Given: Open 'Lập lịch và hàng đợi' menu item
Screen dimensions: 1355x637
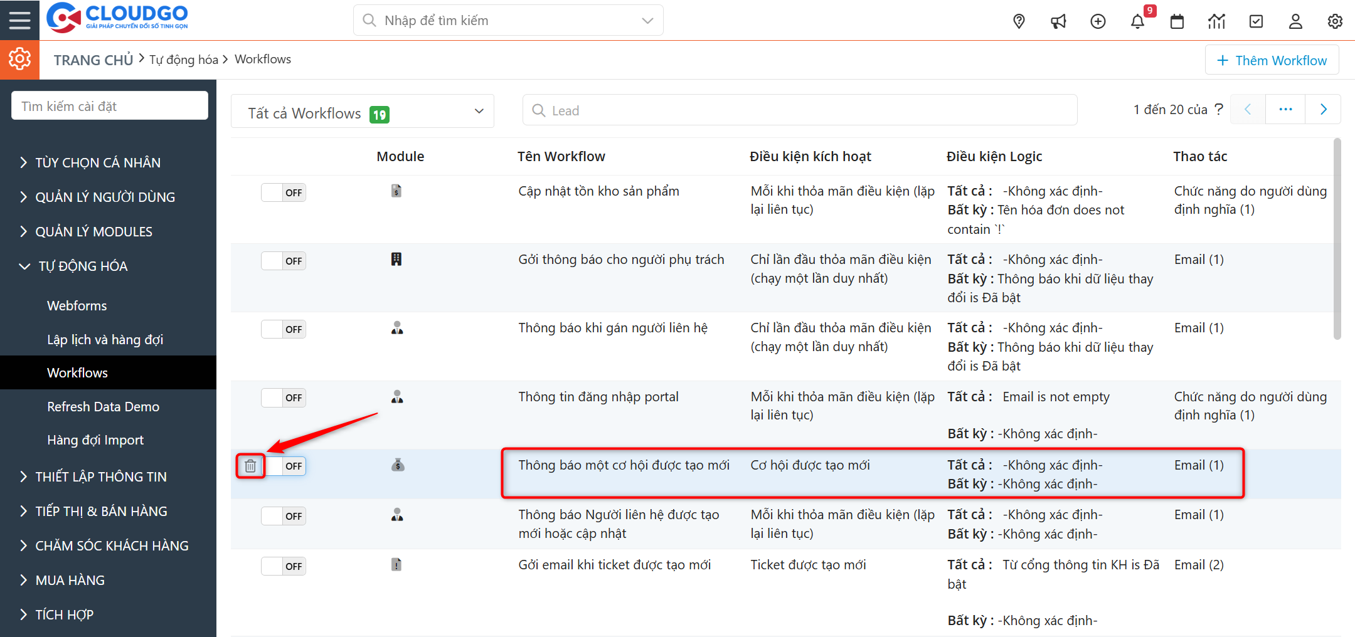Looking at the screenshot, I should pos(105,340).
